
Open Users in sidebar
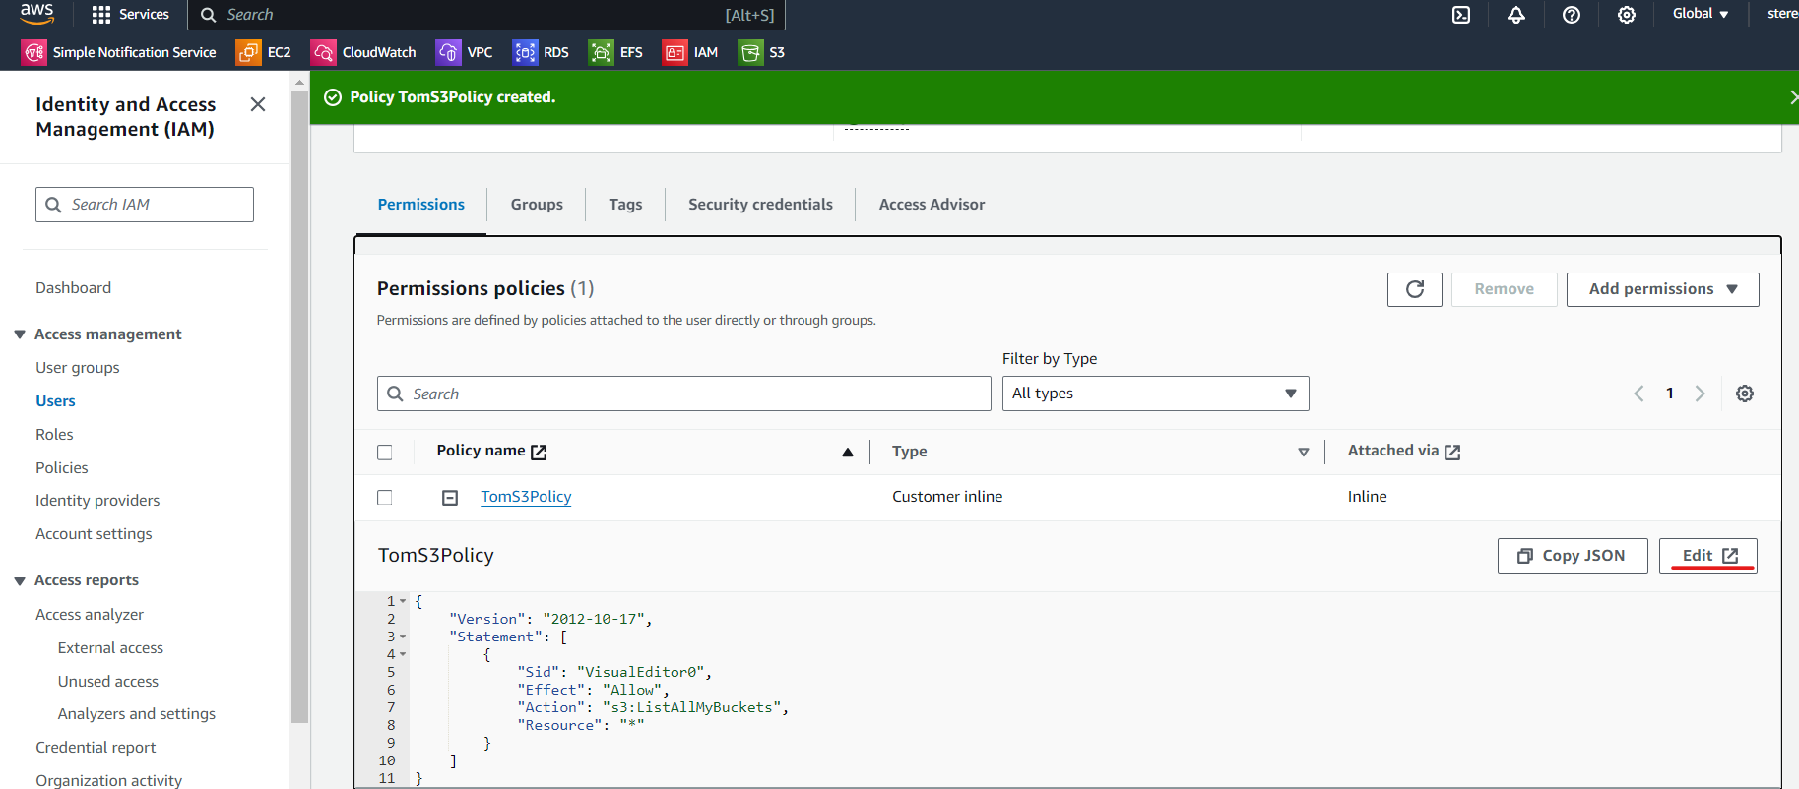(x=55, y=401)
